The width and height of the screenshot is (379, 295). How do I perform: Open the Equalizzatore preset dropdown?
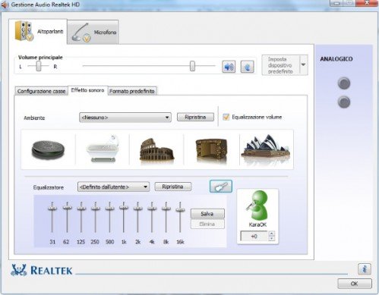[x=113, y=187]
